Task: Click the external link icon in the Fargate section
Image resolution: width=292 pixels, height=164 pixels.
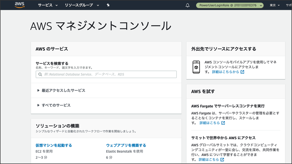Action: [223, 123]
